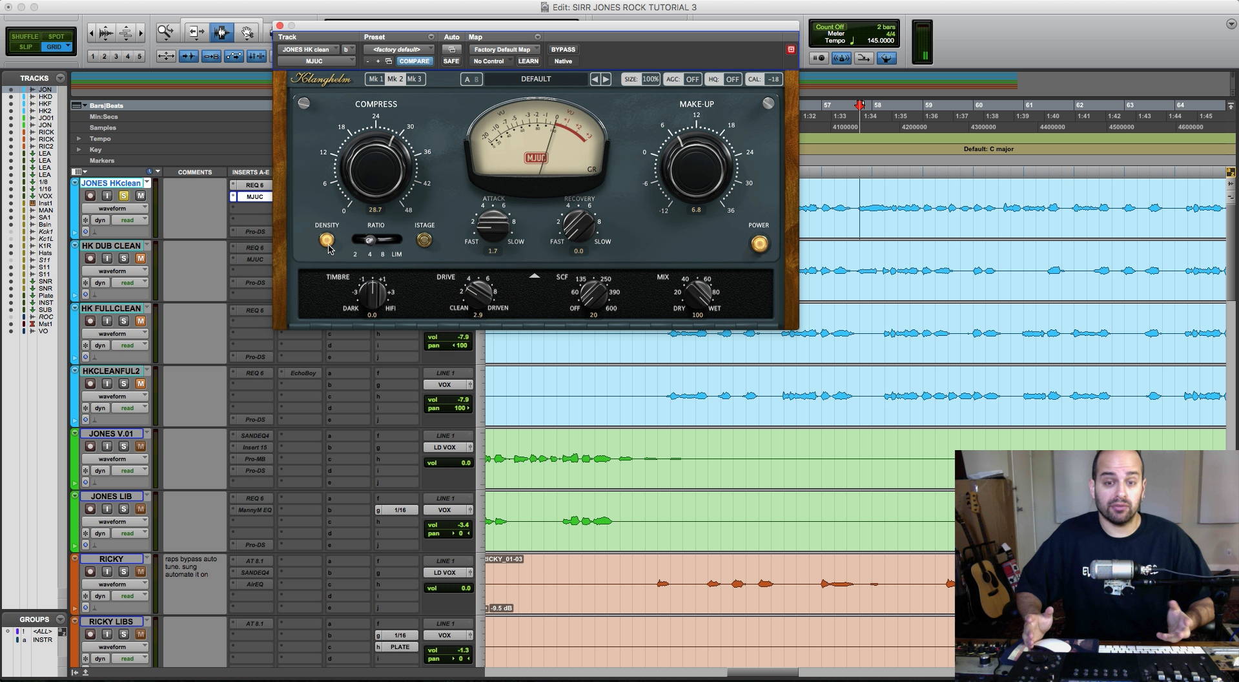
Task: Solo the JONES HKclean track
Action: pos(124,196)
